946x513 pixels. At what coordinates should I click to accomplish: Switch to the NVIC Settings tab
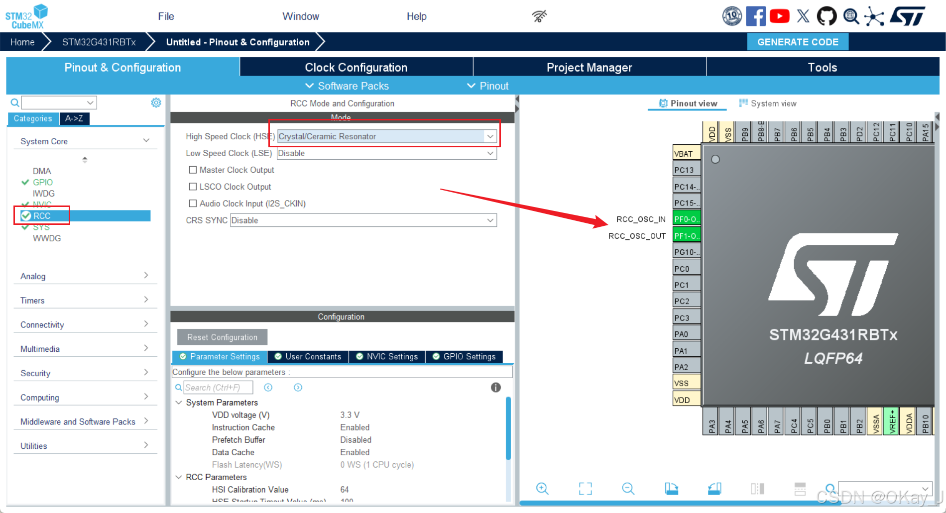(387, 356)
